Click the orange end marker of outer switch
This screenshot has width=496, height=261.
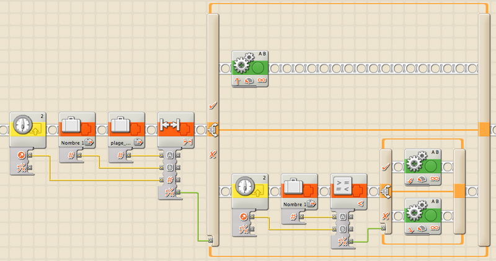pos(485,129)
